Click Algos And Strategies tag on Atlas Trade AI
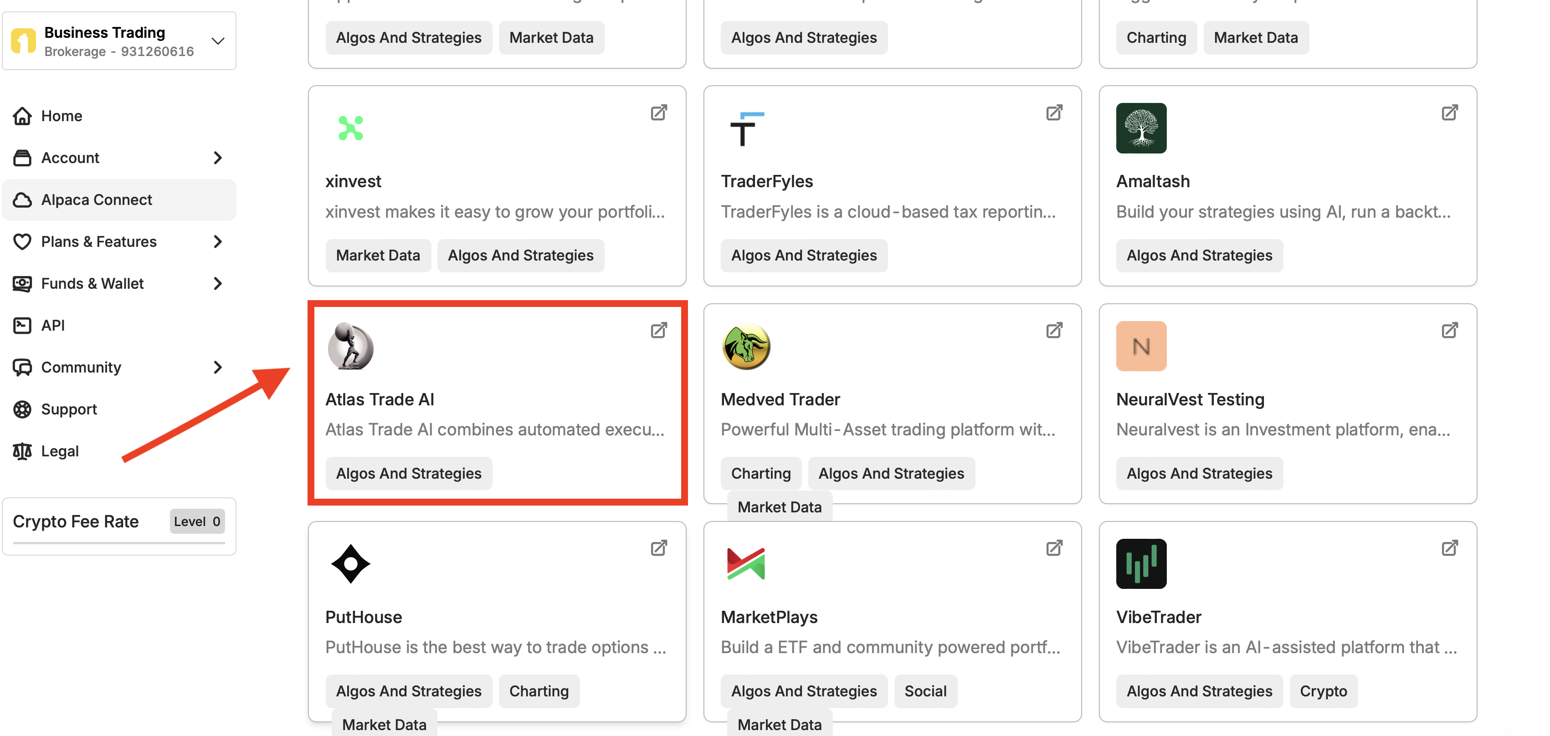 (x=409, y=473)
